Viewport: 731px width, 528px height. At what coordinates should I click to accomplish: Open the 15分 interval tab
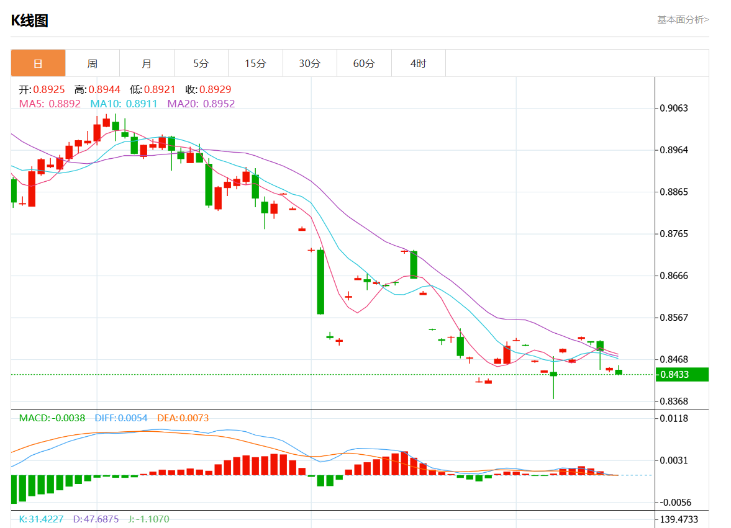[x=255, y=63]
